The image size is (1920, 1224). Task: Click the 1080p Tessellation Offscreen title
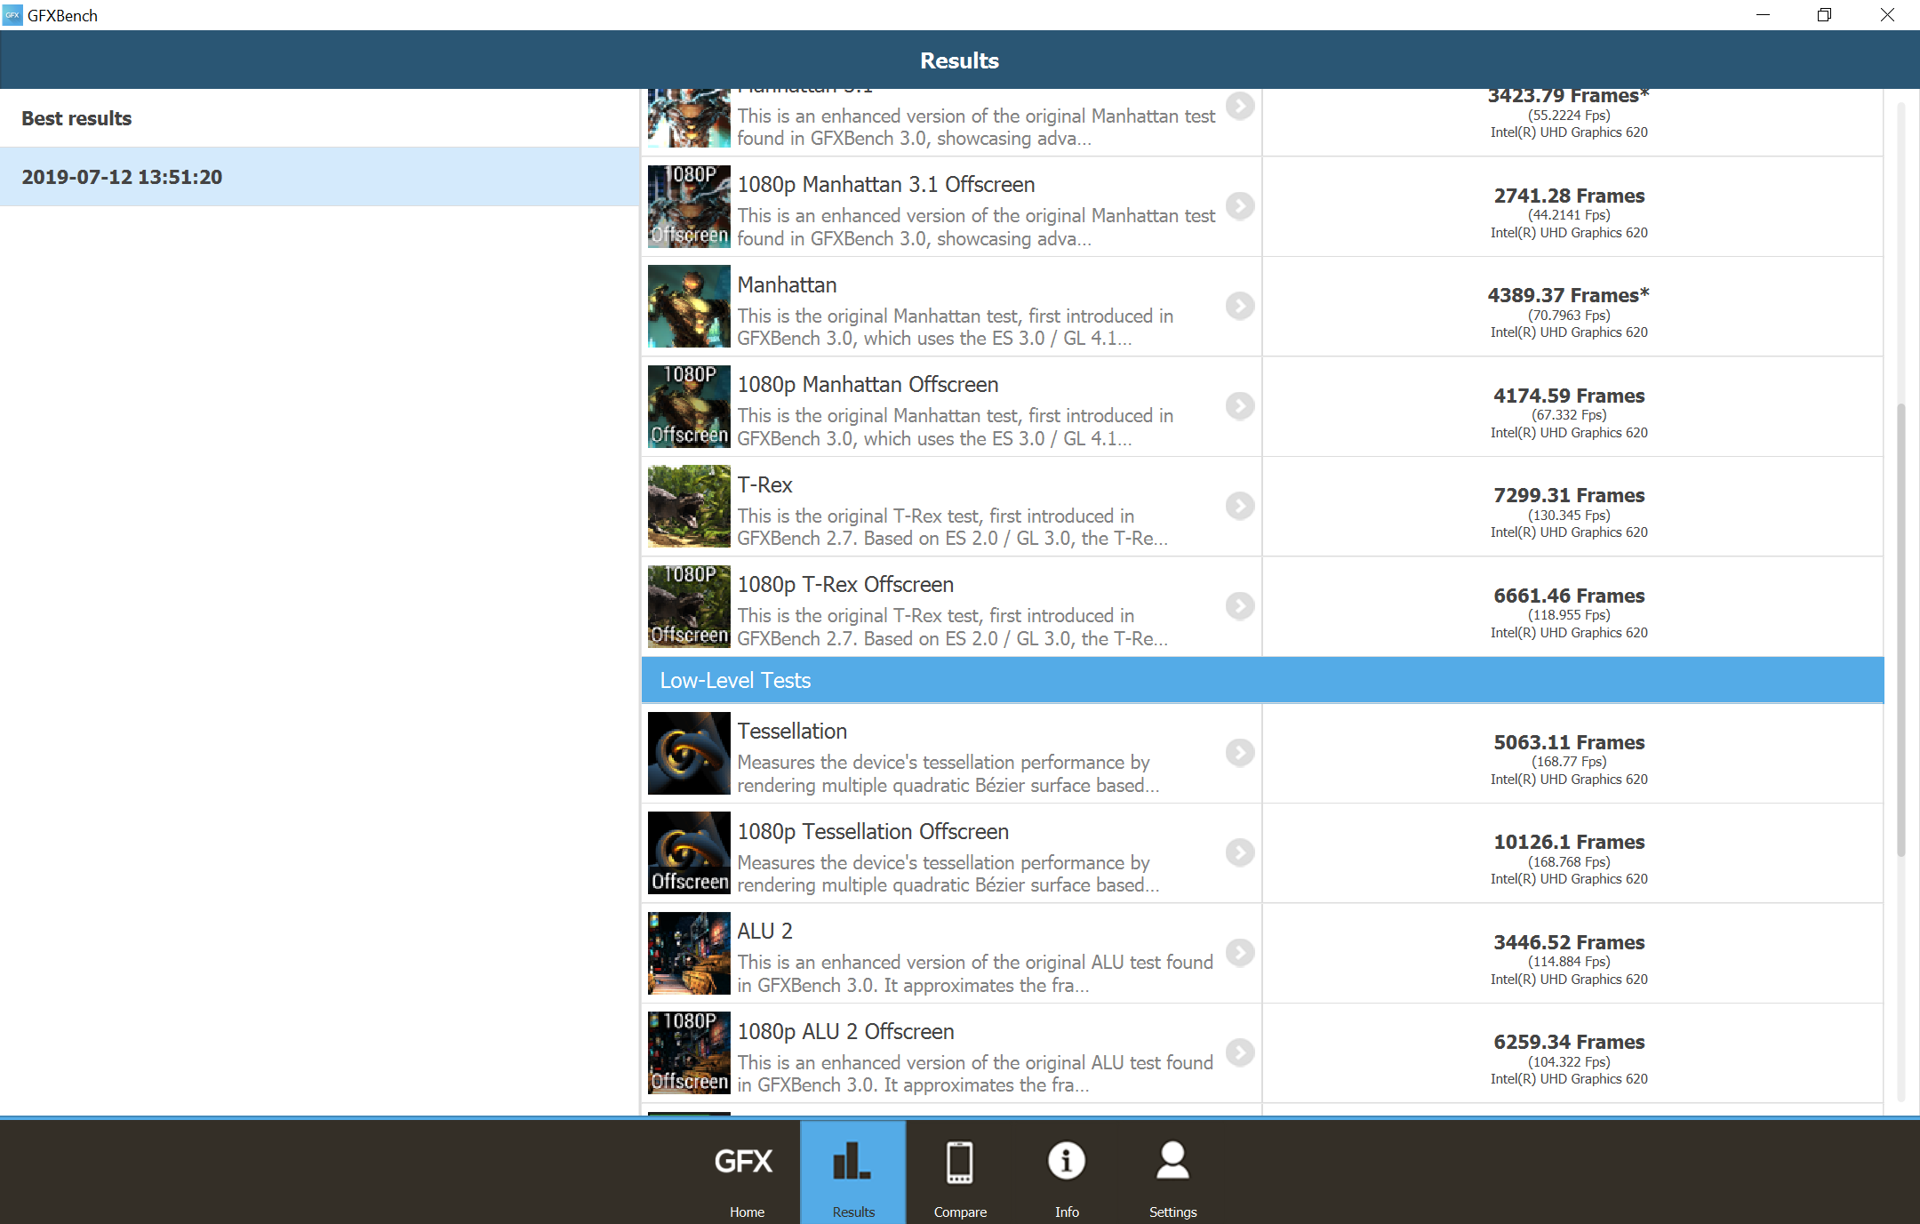[x=873, y=831]
